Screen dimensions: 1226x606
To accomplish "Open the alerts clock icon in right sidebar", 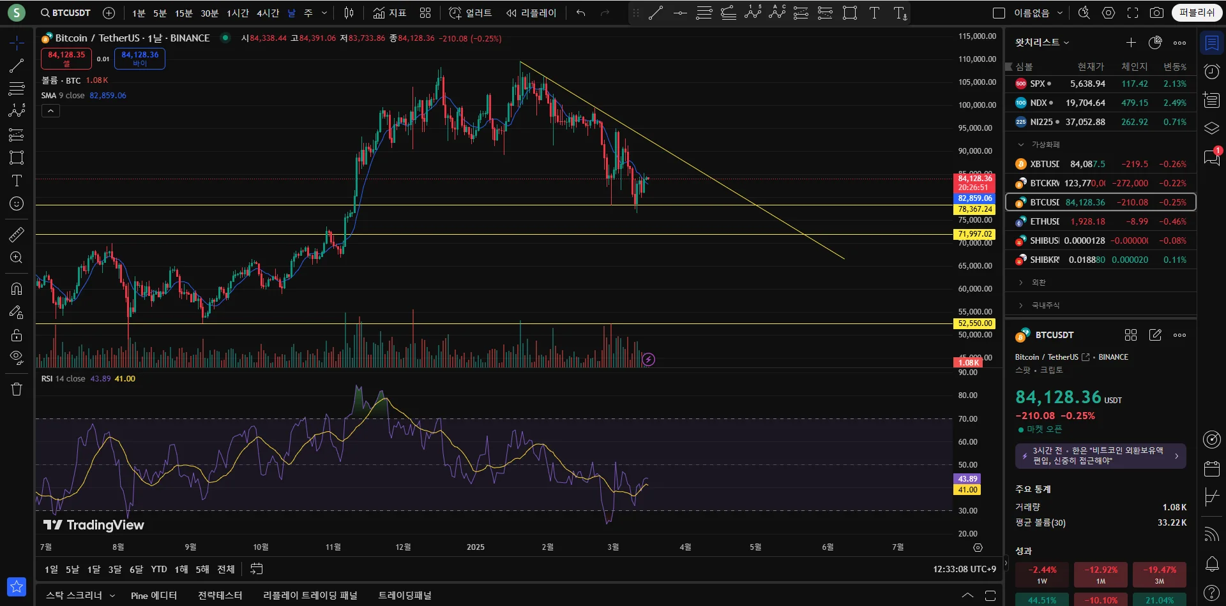I will click(x=1211, y=71).
